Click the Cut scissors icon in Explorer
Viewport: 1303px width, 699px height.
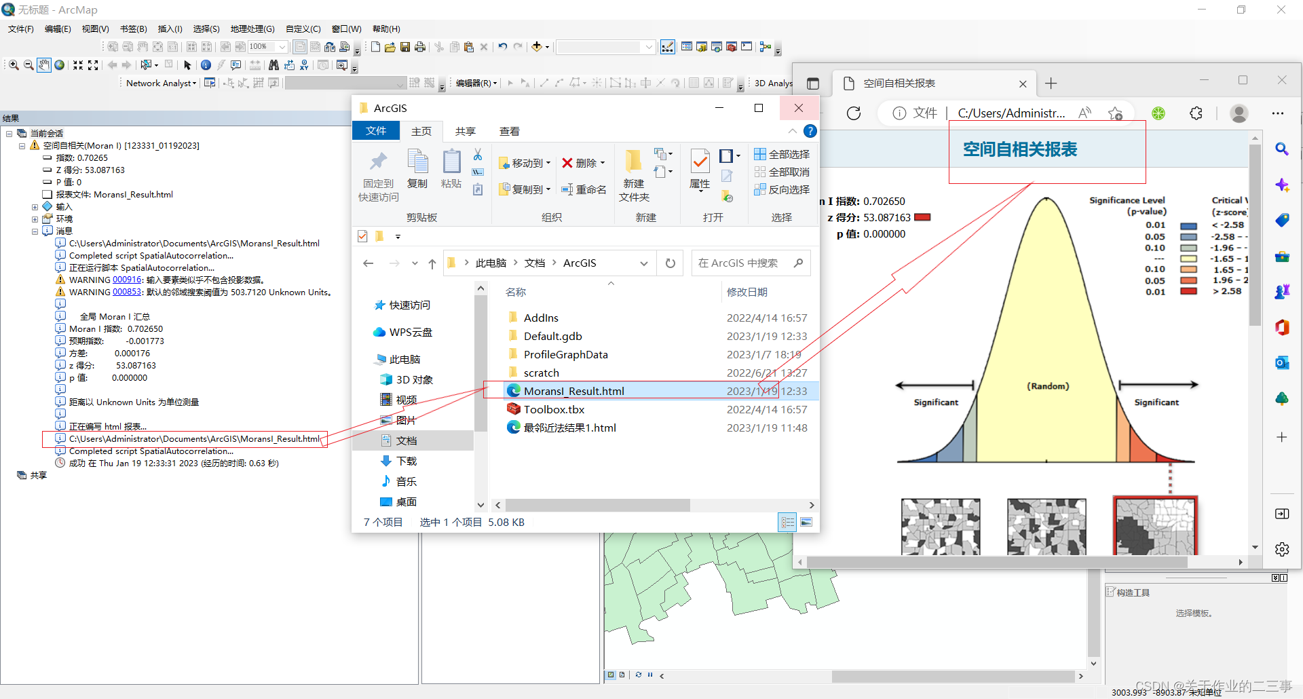pyautogui.click(x=478, y=155)
